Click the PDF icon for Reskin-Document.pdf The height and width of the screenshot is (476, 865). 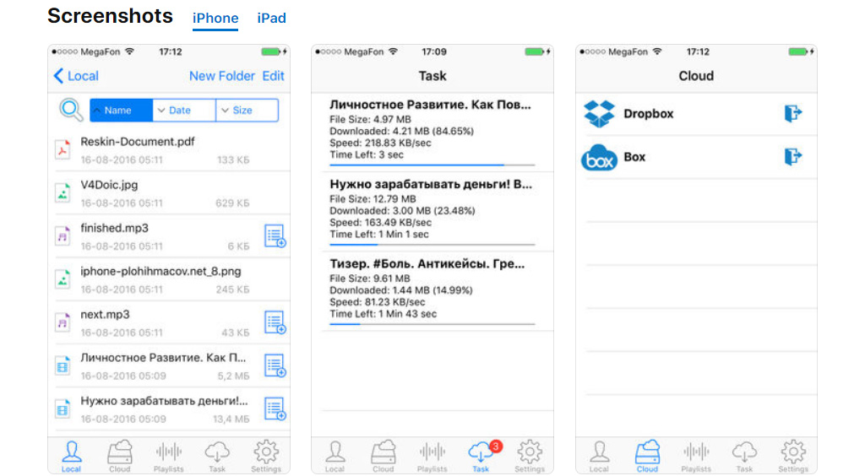coord(63,149)
